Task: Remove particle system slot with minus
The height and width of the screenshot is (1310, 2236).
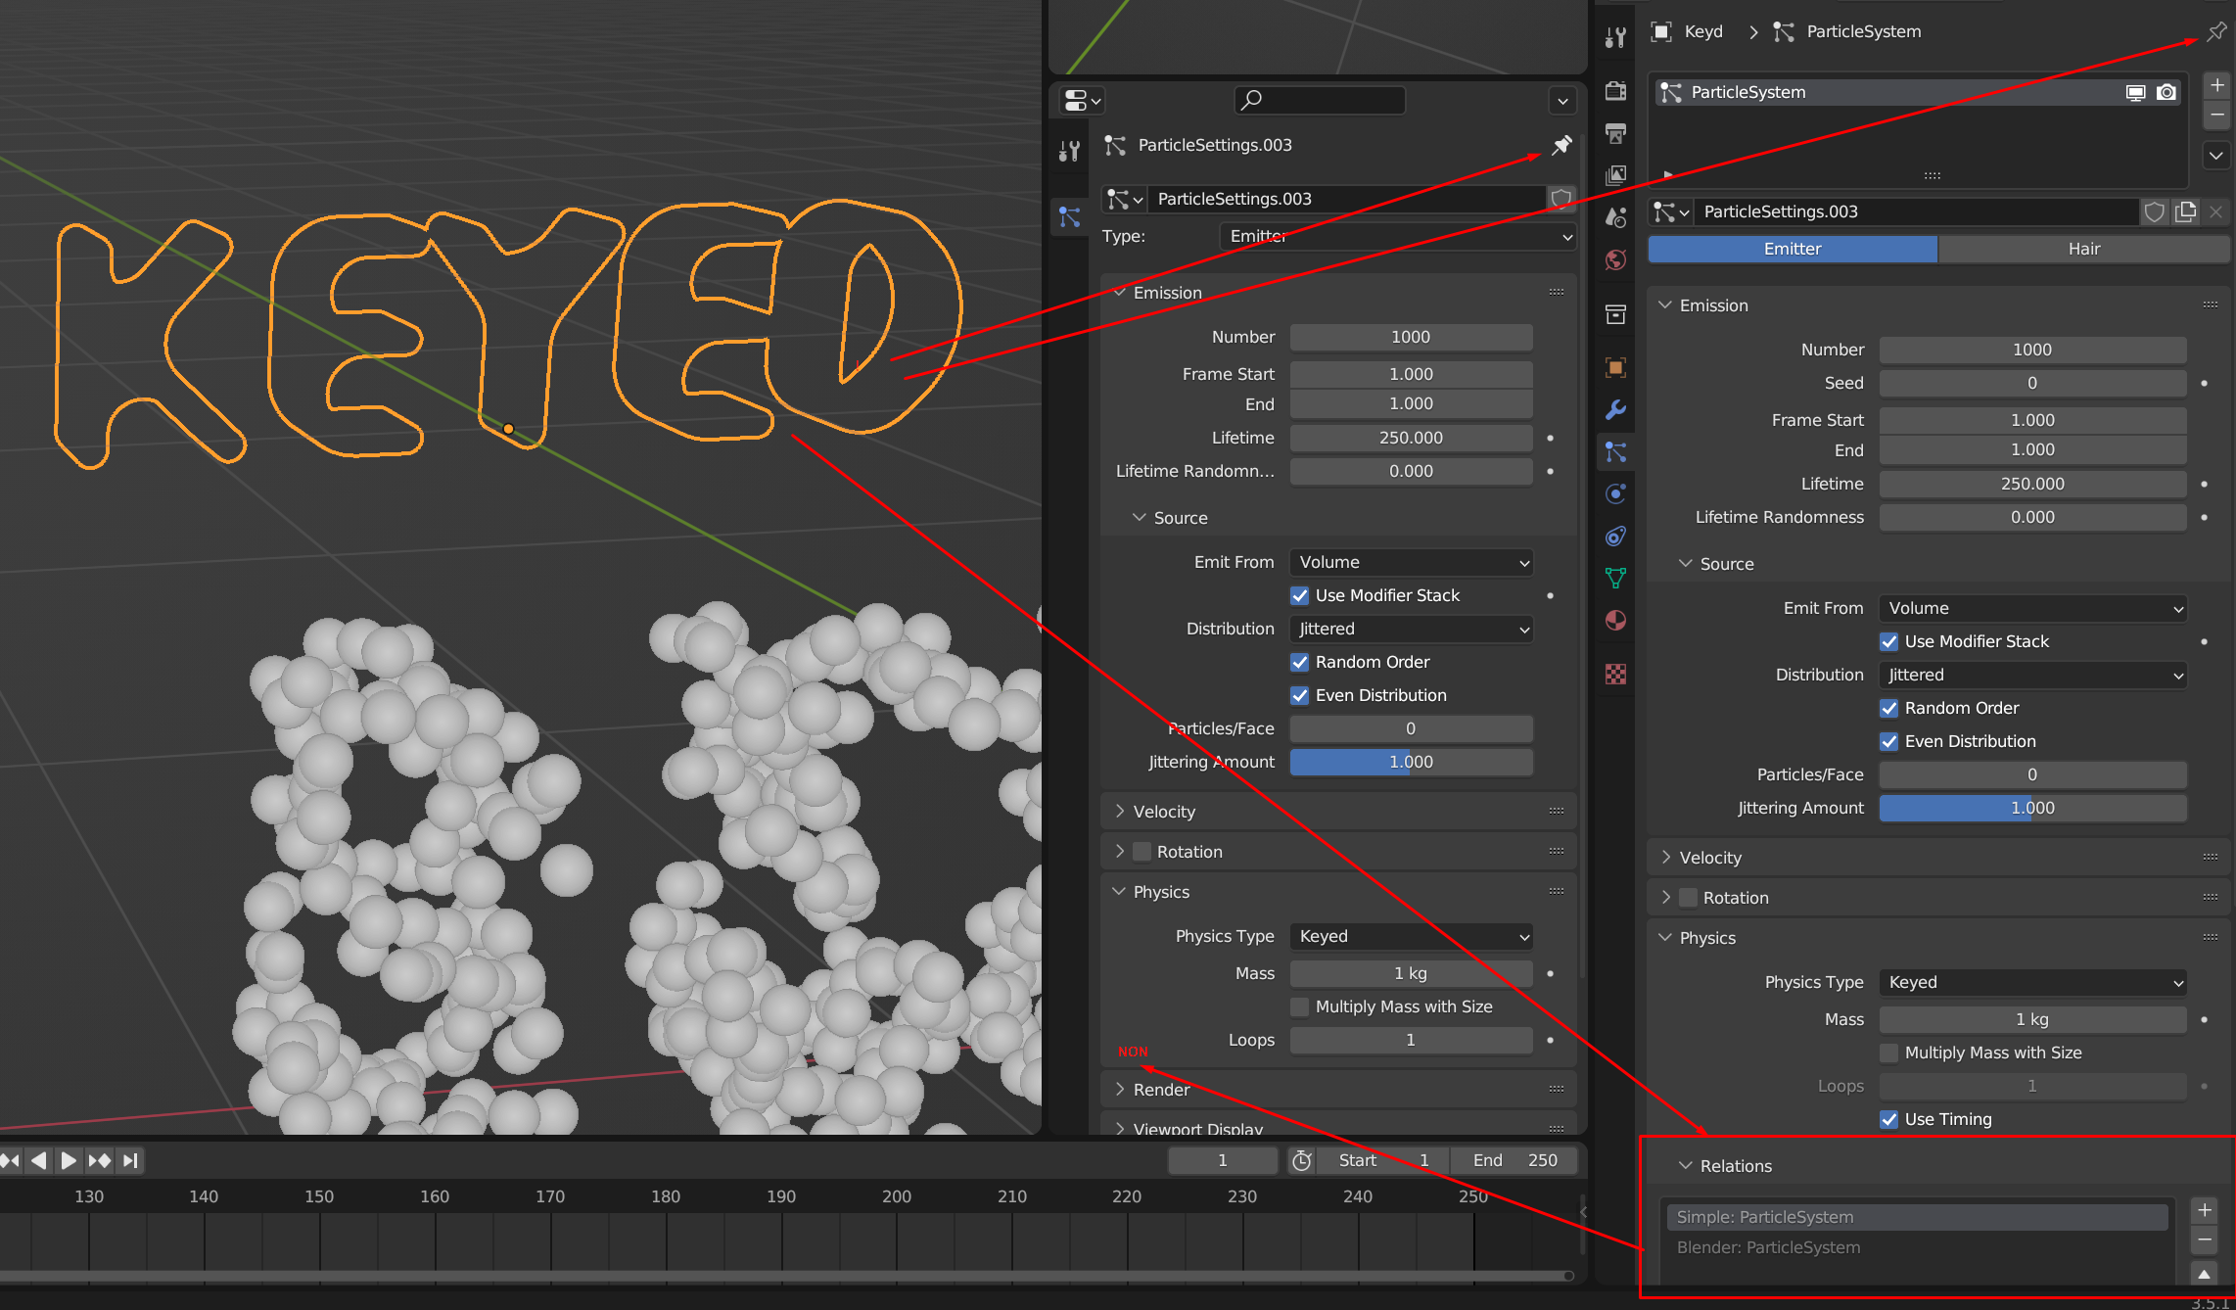Action: click(x=2216, y=115)
